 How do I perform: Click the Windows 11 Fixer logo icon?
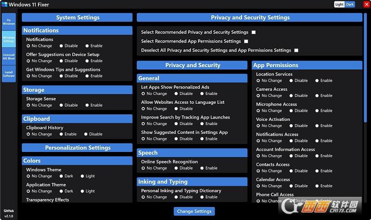[x=4, y=4]
